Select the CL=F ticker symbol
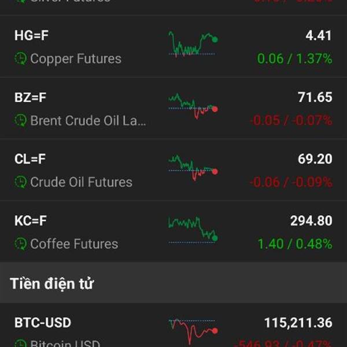The image size is (347, 347). pyautogui.click(x=30, y=159)
